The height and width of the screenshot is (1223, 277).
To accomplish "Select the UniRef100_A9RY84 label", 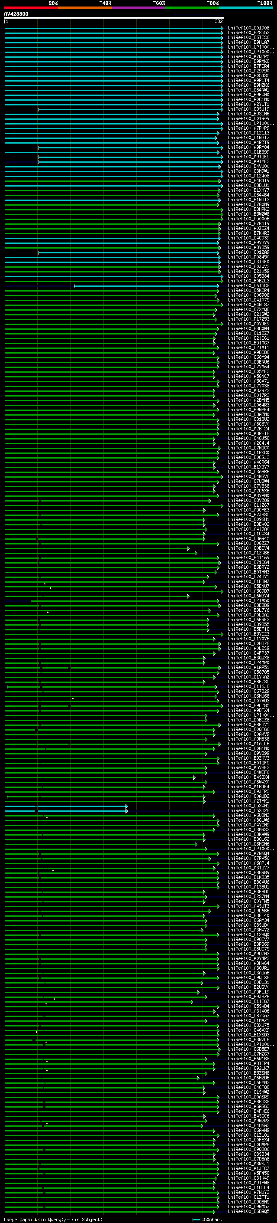I will coord(248,147).
